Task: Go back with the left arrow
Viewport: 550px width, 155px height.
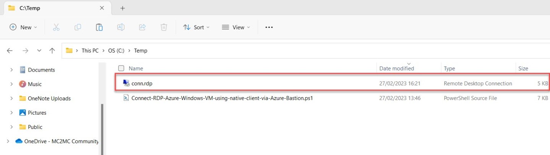Action: (x=10, y=51)
